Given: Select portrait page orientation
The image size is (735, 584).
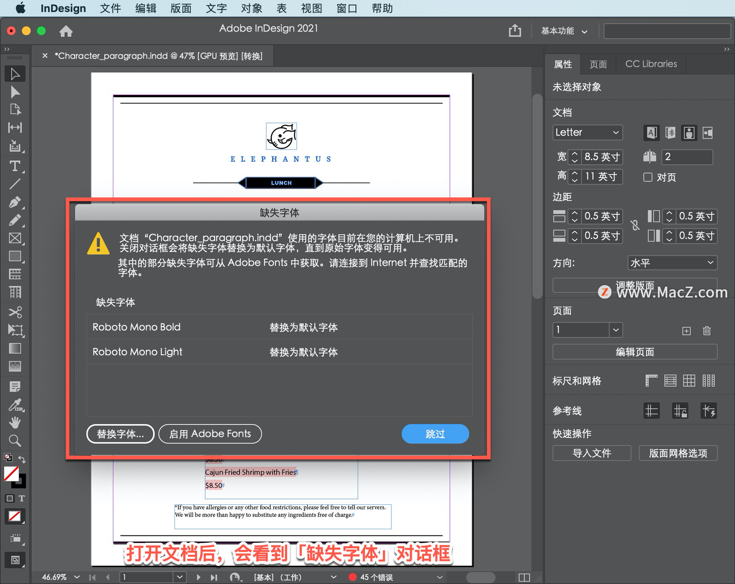Looking at the screenshot, I should [x=689, y=133].
